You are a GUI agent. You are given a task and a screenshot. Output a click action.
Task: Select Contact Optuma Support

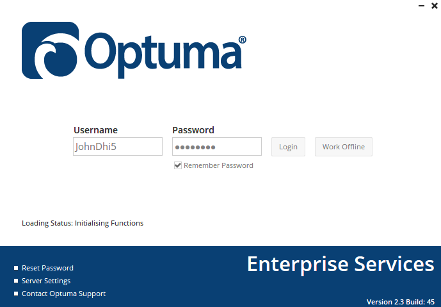click(63, 294)
